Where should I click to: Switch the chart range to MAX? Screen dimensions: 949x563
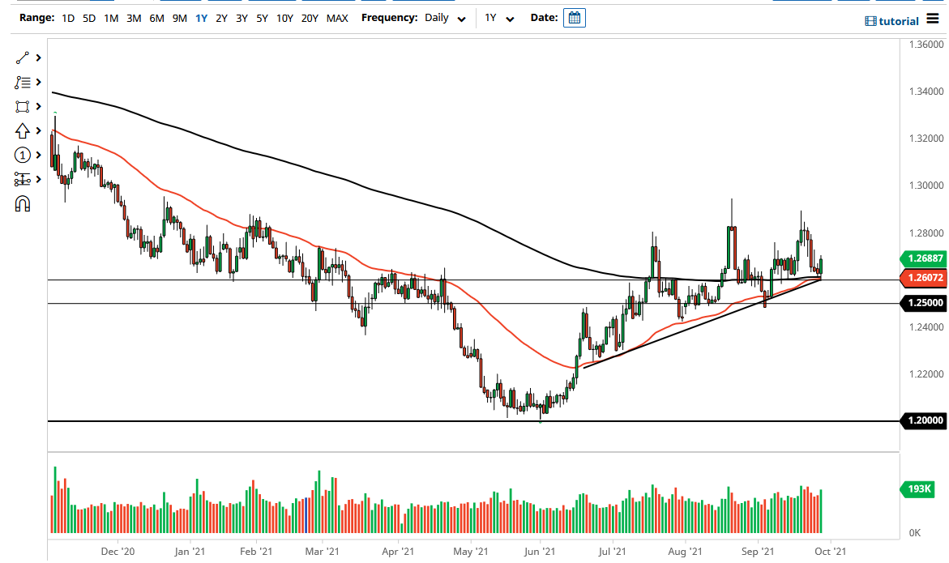tap(337, 17)
